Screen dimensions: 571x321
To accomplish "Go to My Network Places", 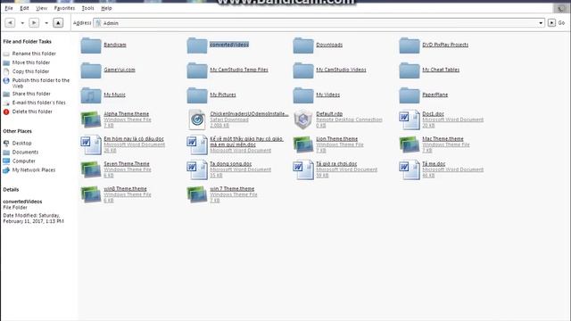I will (x=34, y=170).
